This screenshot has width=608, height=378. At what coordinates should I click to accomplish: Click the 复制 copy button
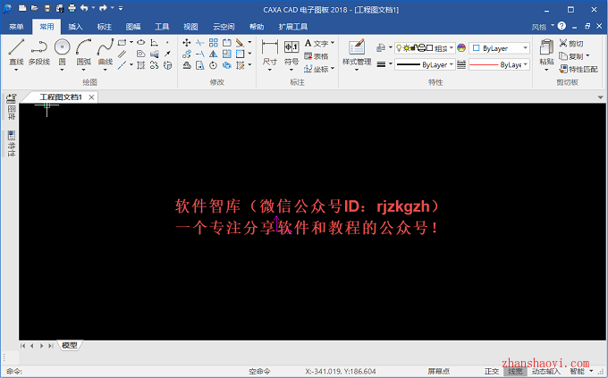[x=570, y=56]
